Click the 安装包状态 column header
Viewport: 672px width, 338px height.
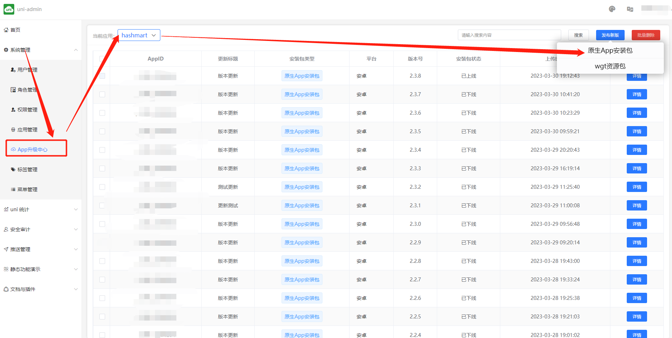click(469, 59)
